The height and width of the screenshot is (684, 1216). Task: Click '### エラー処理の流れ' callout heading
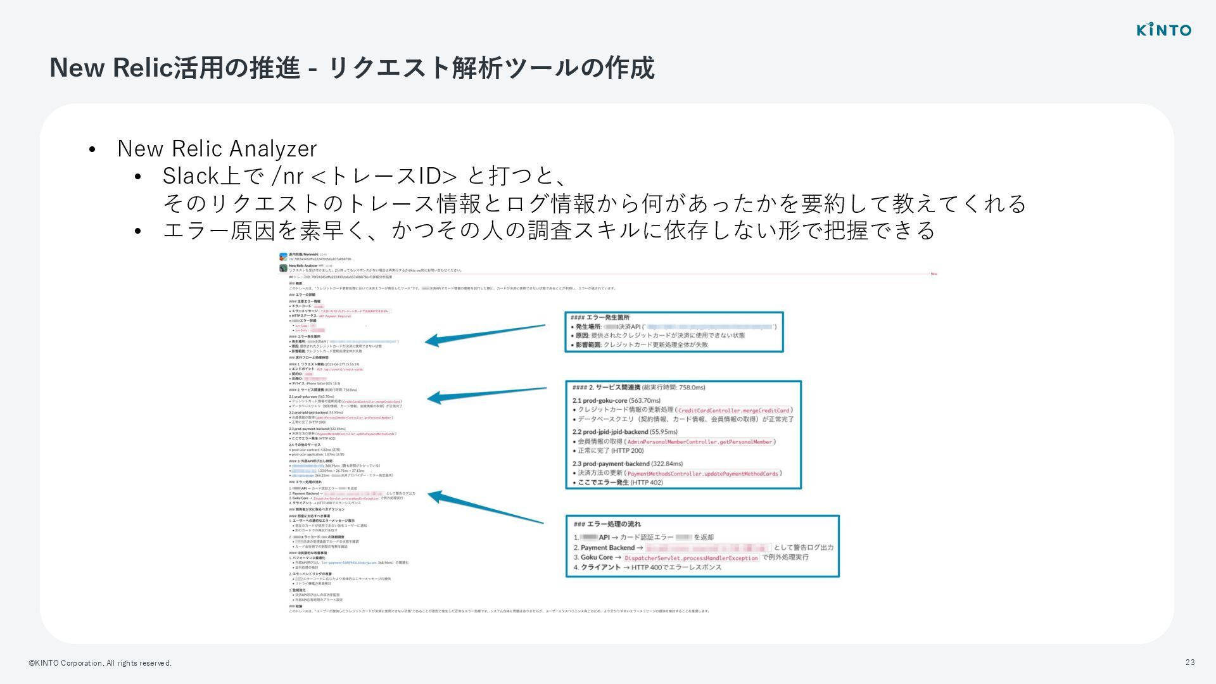[607, 524]
